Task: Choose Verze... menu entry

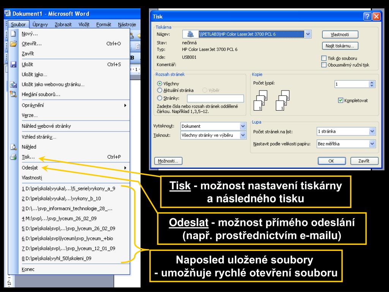Action: [70, 115]
